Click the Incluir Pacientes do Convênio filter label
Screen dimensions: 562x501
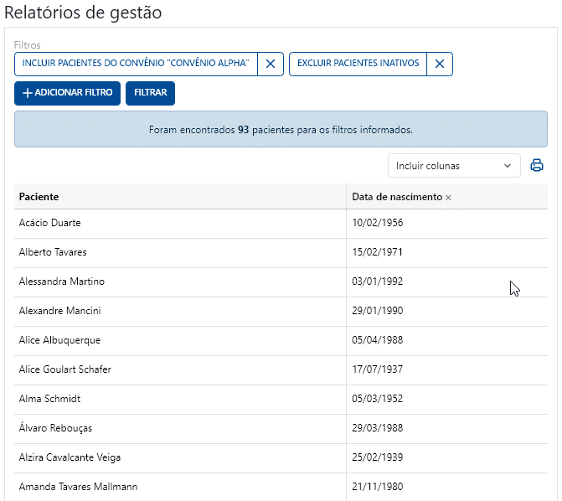(x=136, y=63)
